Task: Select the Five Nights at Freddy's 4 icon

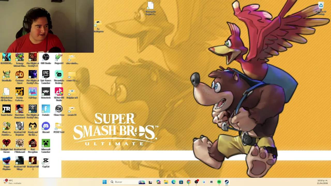Action: [33, 60]
